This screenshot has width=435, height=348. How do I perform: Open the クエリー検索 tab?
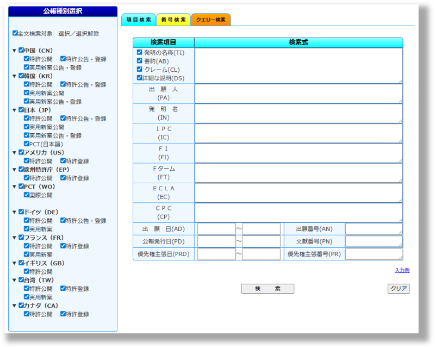point(210,20)
